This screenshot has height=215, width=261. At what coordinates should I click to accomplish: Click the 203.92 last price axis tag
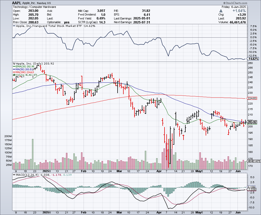pyautogui.click(x=252, y=122)
